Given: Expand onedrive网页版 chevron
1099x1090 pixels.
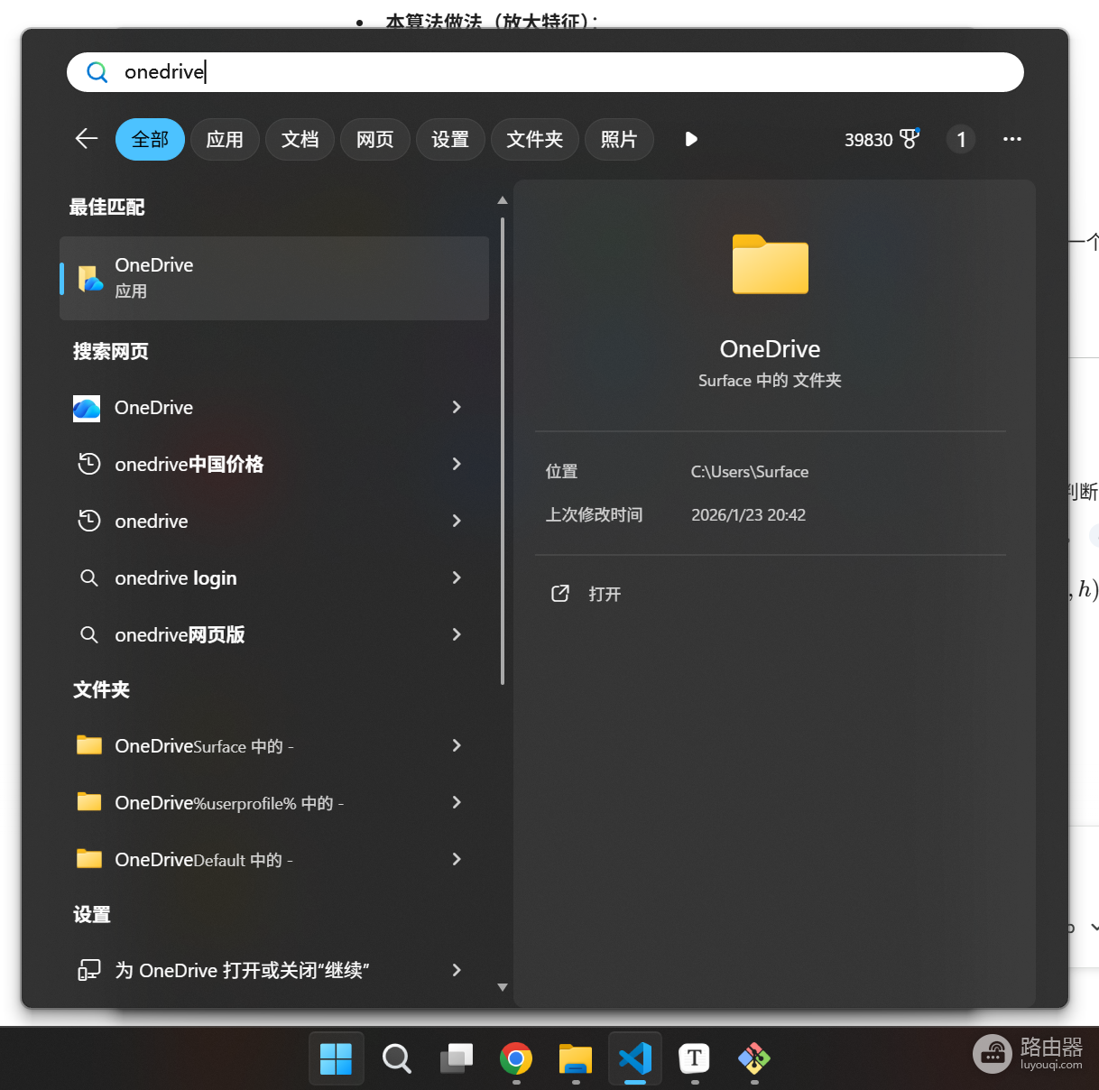Looking at the screenshot, I should click(x=457, y=634).
